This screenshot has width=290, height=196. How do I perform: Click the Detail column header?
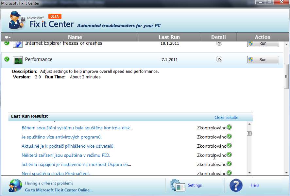[x=218, y=37]
